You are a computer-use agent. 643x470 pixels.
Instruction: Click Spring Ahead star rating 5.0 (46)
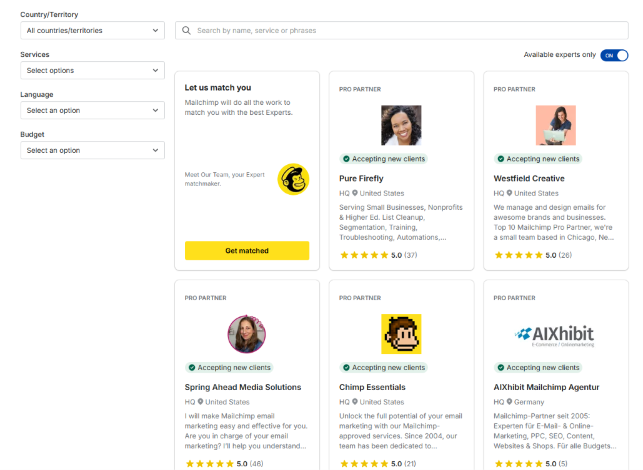coord(224,464)
